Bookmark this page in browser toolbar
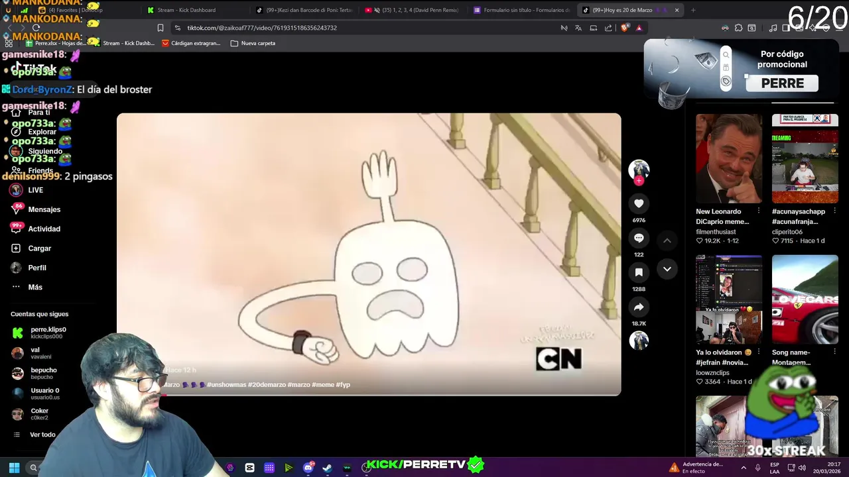The width and height of the screenshot is (849, 477). tap(160, 28)
